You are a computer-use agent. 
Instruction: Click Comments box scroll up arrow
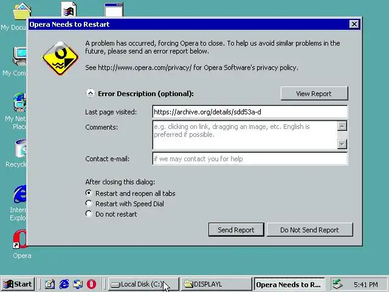click(x=342, y=126)
